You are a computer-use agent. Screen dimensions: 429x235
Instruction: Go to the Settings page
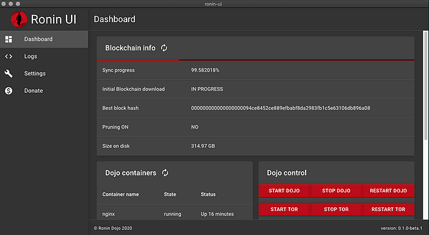(44, 73)
